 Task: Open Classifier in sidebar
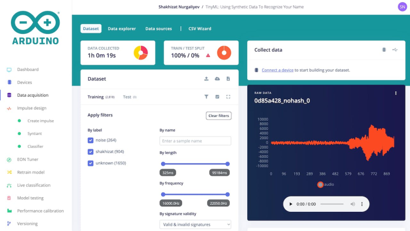pos(35,146)
